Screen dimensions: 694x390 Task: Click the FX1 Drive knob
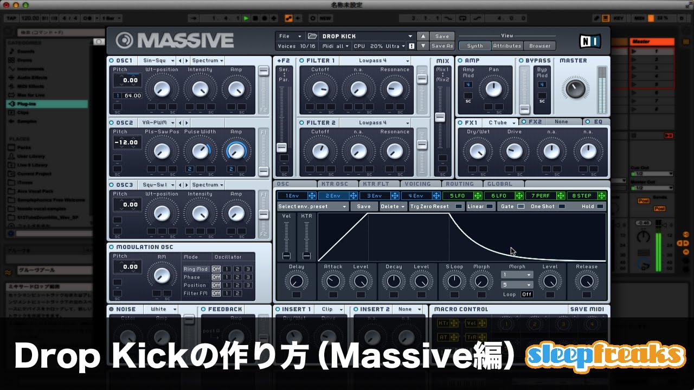[x=514, y=151]
